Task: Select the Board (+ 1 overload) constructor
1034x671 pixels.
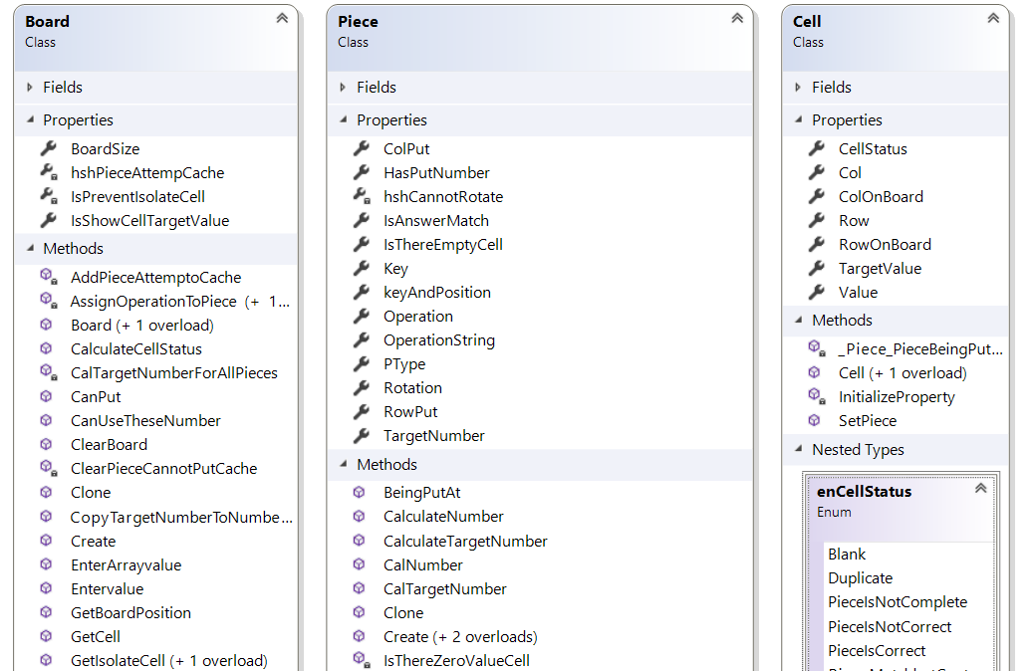Action: click(141, 325)
